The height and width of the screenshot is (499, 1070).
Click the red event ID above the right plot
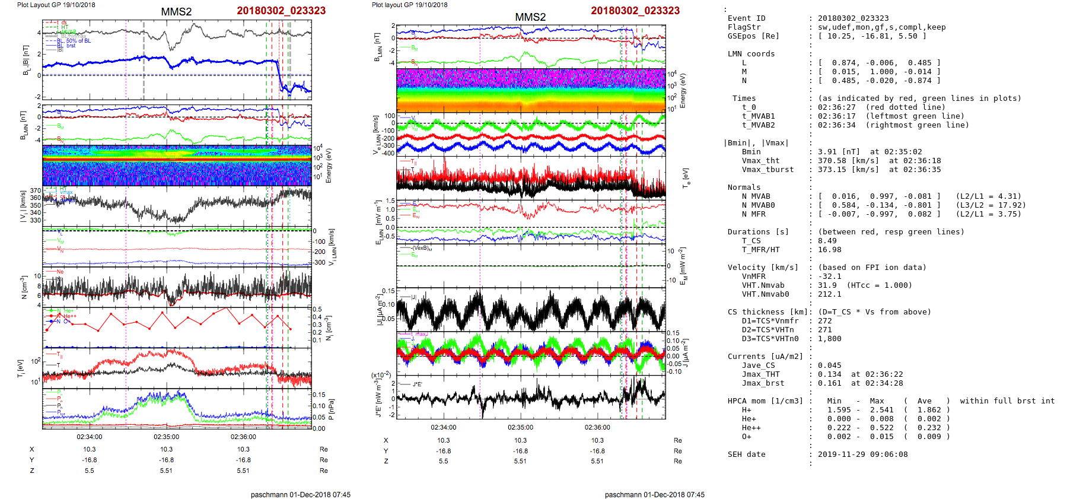point(635,11)
